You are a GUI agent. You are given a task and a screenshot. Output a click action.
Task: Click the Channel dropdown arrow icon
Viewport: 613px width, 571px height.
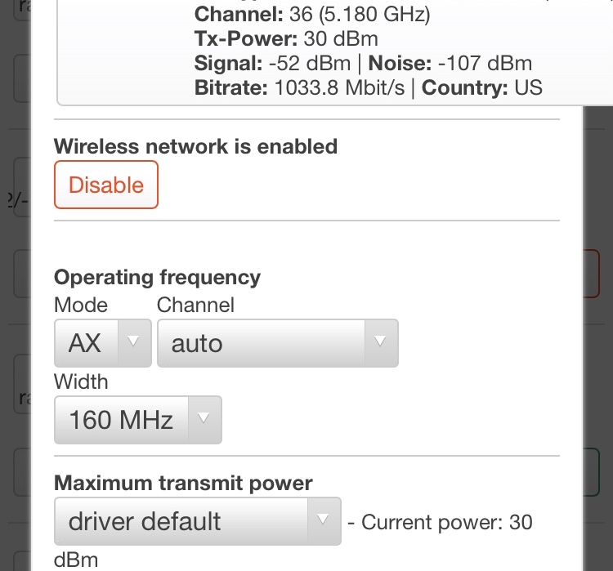[x=380, y=341]
